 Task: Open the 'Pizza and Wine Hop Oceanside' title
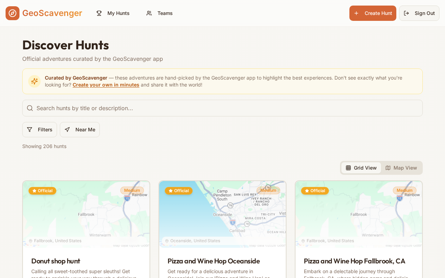click(214, 261)
